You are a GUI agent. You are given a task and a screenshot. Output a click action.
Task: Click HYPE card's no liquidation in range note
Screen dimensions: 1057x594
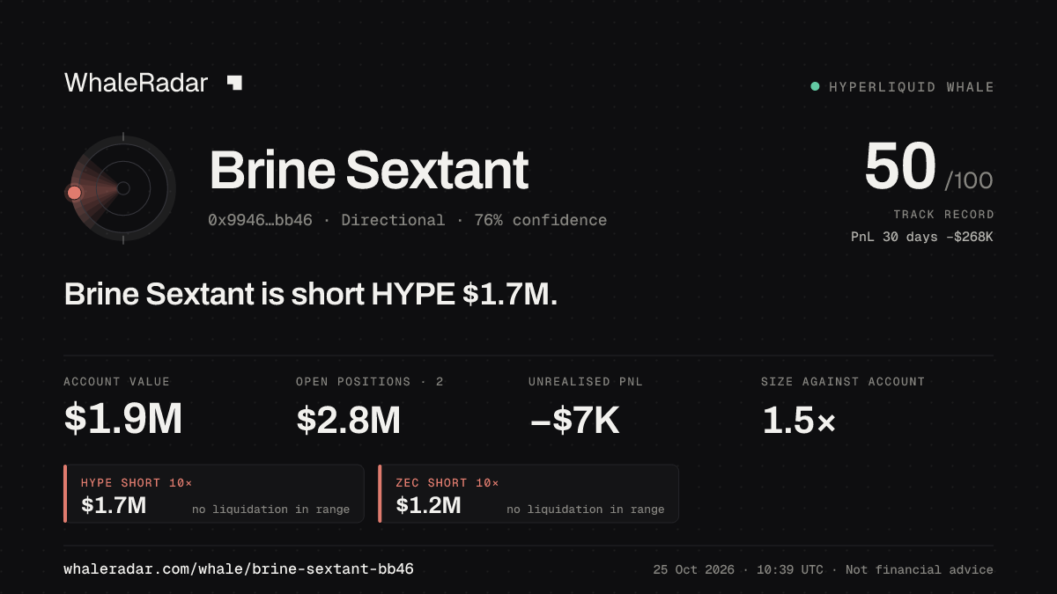270,510
